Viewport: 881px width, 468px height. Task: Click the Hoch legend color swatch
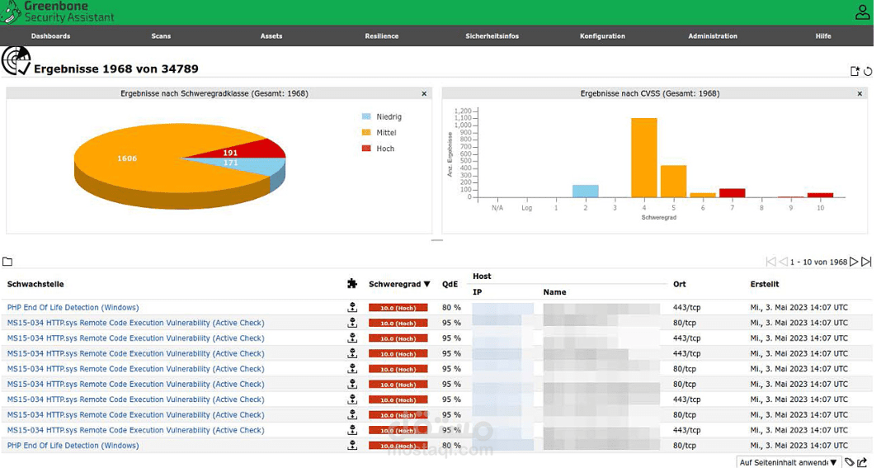[x=366, y=148]
